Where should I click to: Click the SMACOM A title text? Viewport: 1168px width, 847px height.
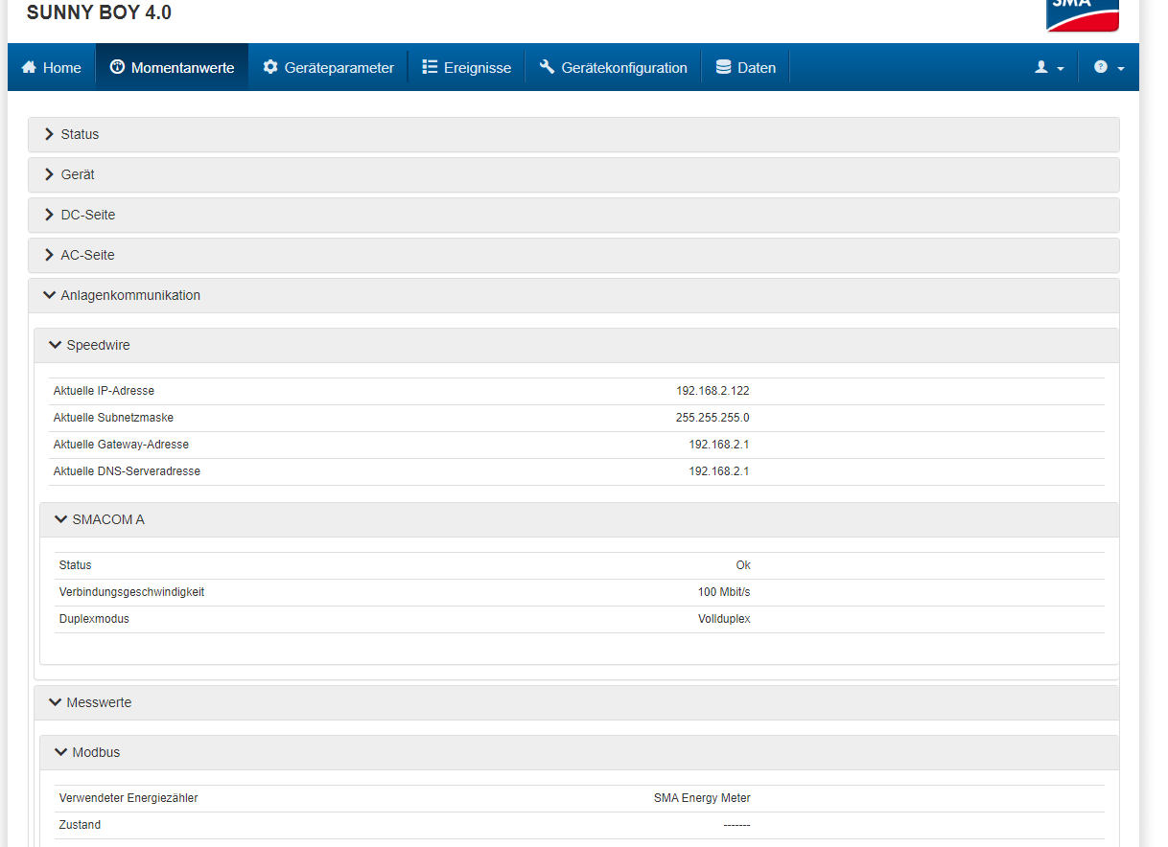[108, 519]
